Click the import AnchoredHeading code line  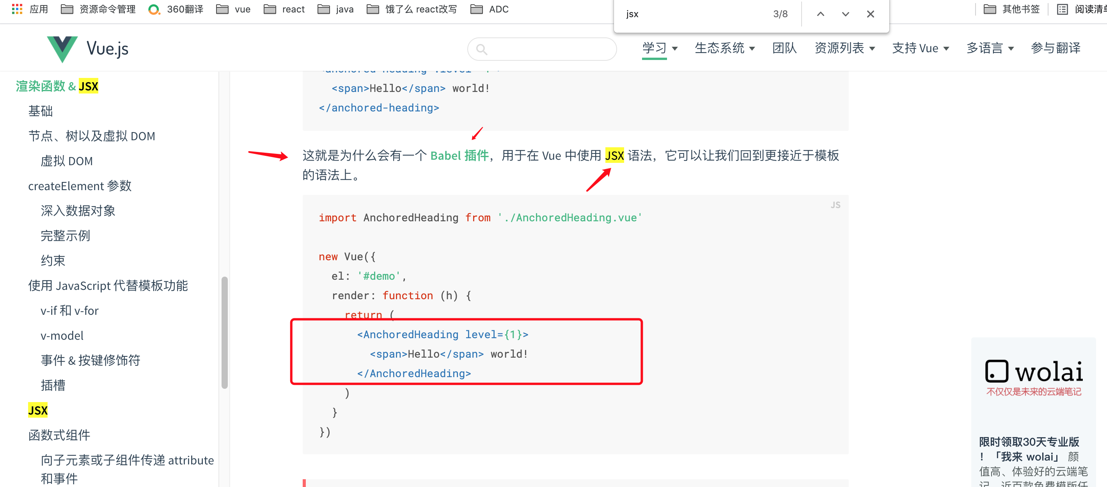480,217
